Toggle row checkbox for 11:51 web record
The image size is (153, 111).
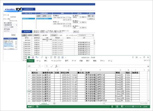click(x=24, y=52)
